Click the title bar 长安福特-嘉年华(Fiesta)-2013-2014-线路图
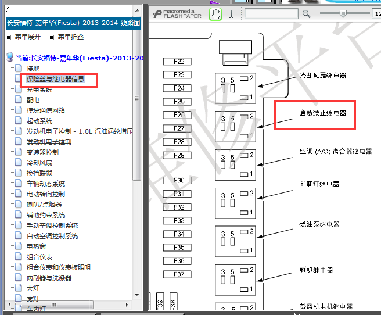This screenshot has height=315, width=381. click(x=73, y=23)
